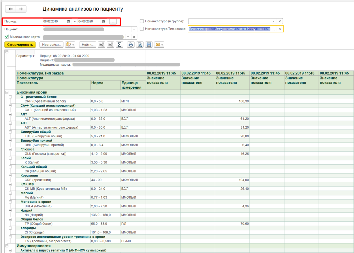Save report with floppy disk icon
This screenshot has height=253, width=354.
coord(149,45)
